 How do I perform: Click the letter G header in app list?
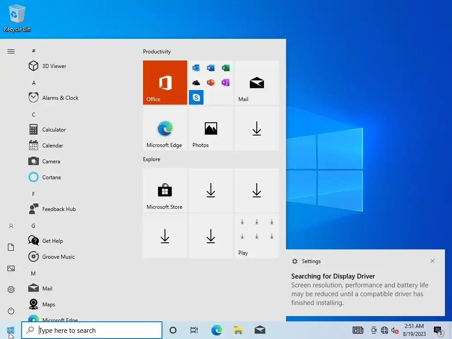34,226
